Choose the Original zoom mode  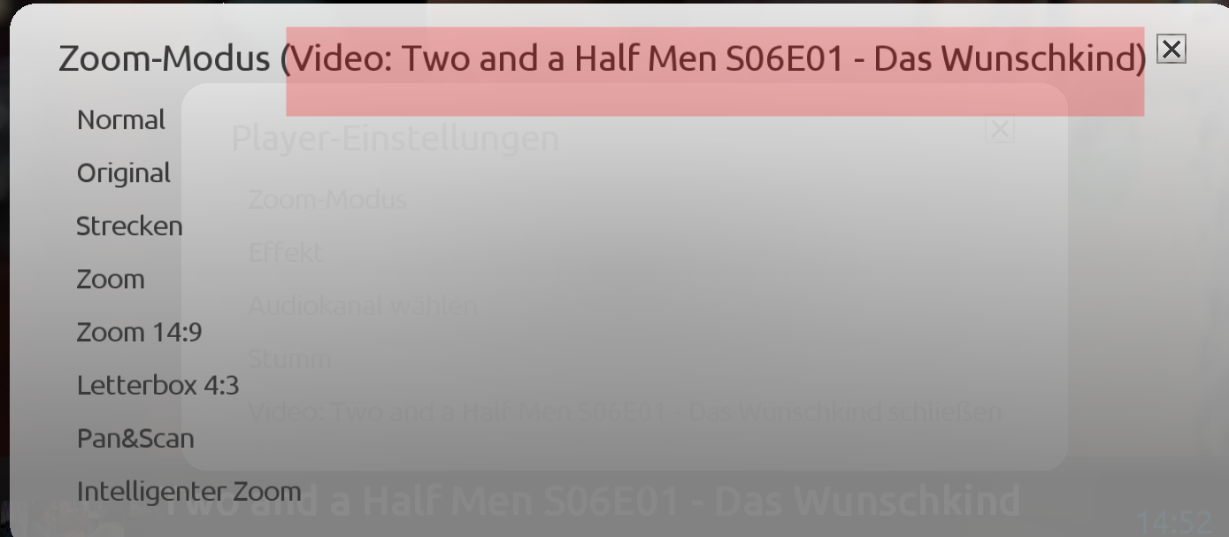coord(124,173)
